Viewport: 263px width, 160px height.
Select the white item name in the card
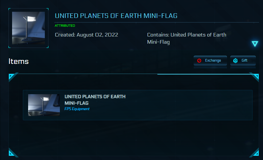click(x=95, y=100)
